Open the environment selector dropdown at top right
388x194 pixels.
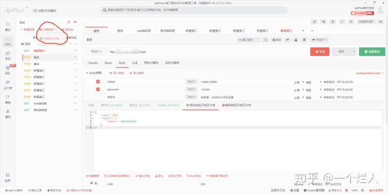tap(366, 22)
